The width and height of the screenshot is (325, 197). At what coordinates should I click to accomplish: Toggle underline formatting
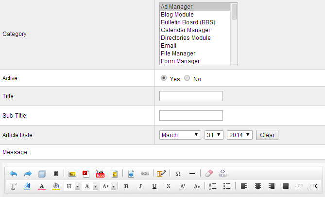point(154,186)
